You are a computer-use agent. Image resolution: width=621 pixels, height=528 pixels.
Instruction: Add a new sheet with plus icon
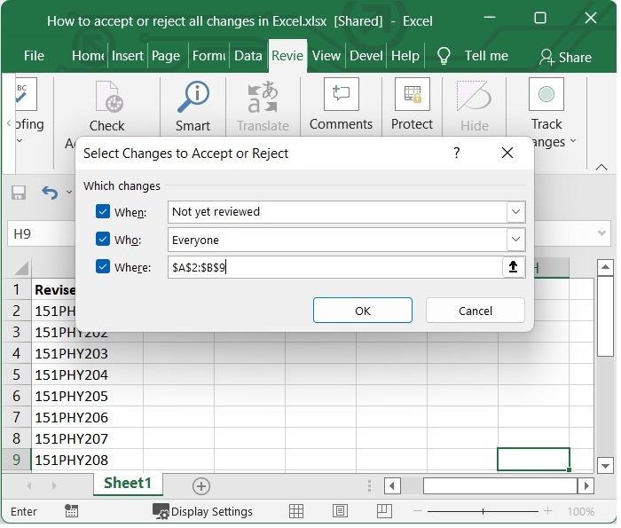[201, 485]
